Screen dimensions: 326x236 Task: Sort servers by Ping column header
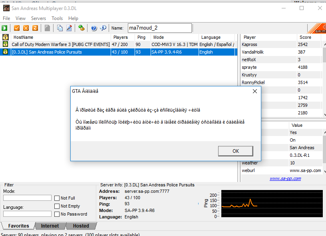click(x=143, y=37)
